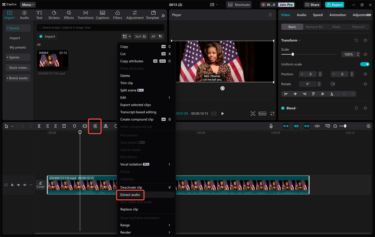Screen dimensions: 375x237
Task: Toggle visibility of the video track
Action: (18, 185)
